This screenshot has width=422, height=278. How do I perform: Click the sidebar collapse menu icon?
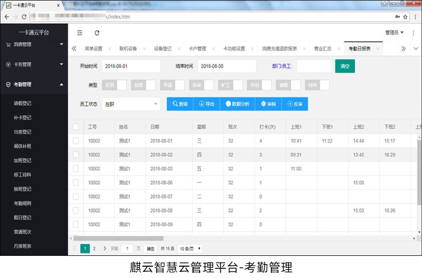pos(80,32)
